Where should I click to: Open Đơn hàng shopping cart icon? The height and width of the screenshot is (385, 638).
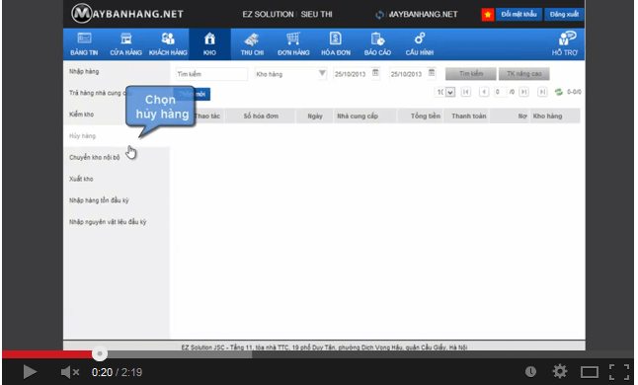[293, 38]
